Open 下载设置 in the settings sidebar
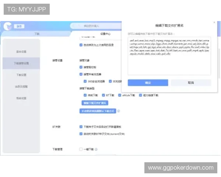 click(21, 75)
